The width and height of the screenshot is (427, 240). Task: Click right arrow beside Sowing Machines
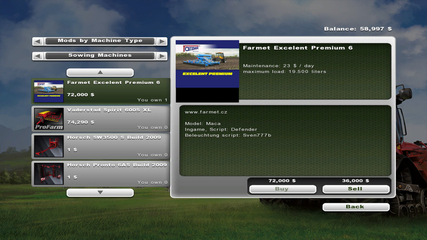coord(162,56)
